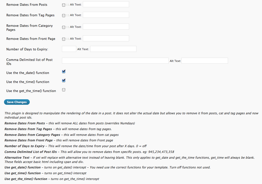Click 'Comma Delimited list of Post IDs' form label
The height and width of the screenshot is (184, 262).
click(x=29, y=62)
